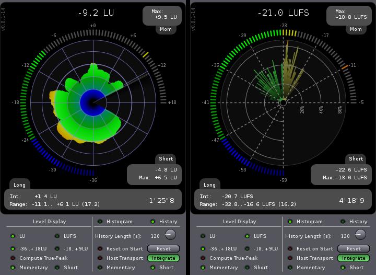Click the Reset button in right meter
The image size is (376, 275).
tap(354, 249)
